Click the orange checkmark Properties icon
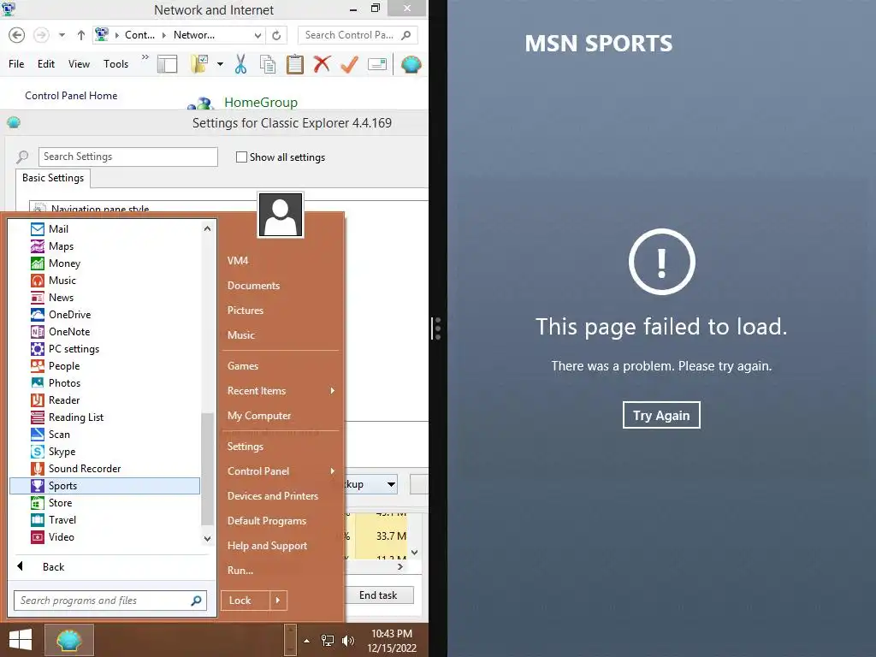Screen dimensions: 876x657 click(349, 64)
